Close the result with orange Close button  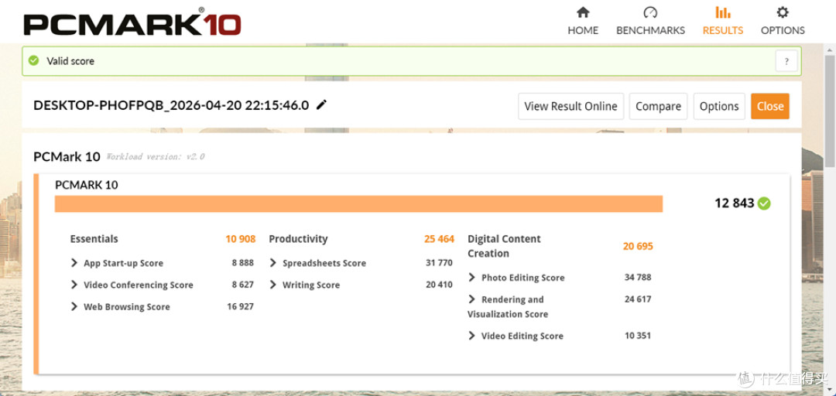pos(770,106)
